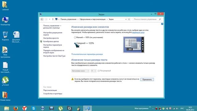Open the font size 11 dropdown
This screenshot has height=111, width=197.
tap(94, 71)
